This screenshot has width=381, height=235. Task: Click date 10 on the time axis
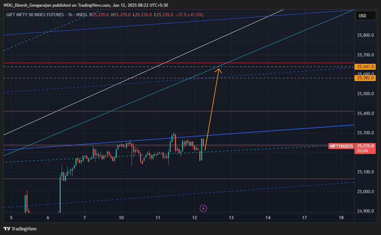pos(121,217)
